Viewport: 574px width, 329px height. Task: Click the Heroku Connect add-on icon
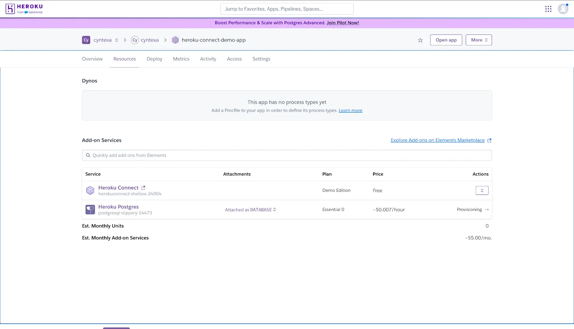coord(90,190)
